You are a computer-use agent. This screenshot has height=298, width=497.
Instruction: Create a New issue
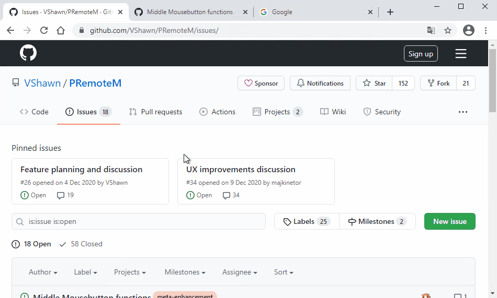tap(450, 221)
